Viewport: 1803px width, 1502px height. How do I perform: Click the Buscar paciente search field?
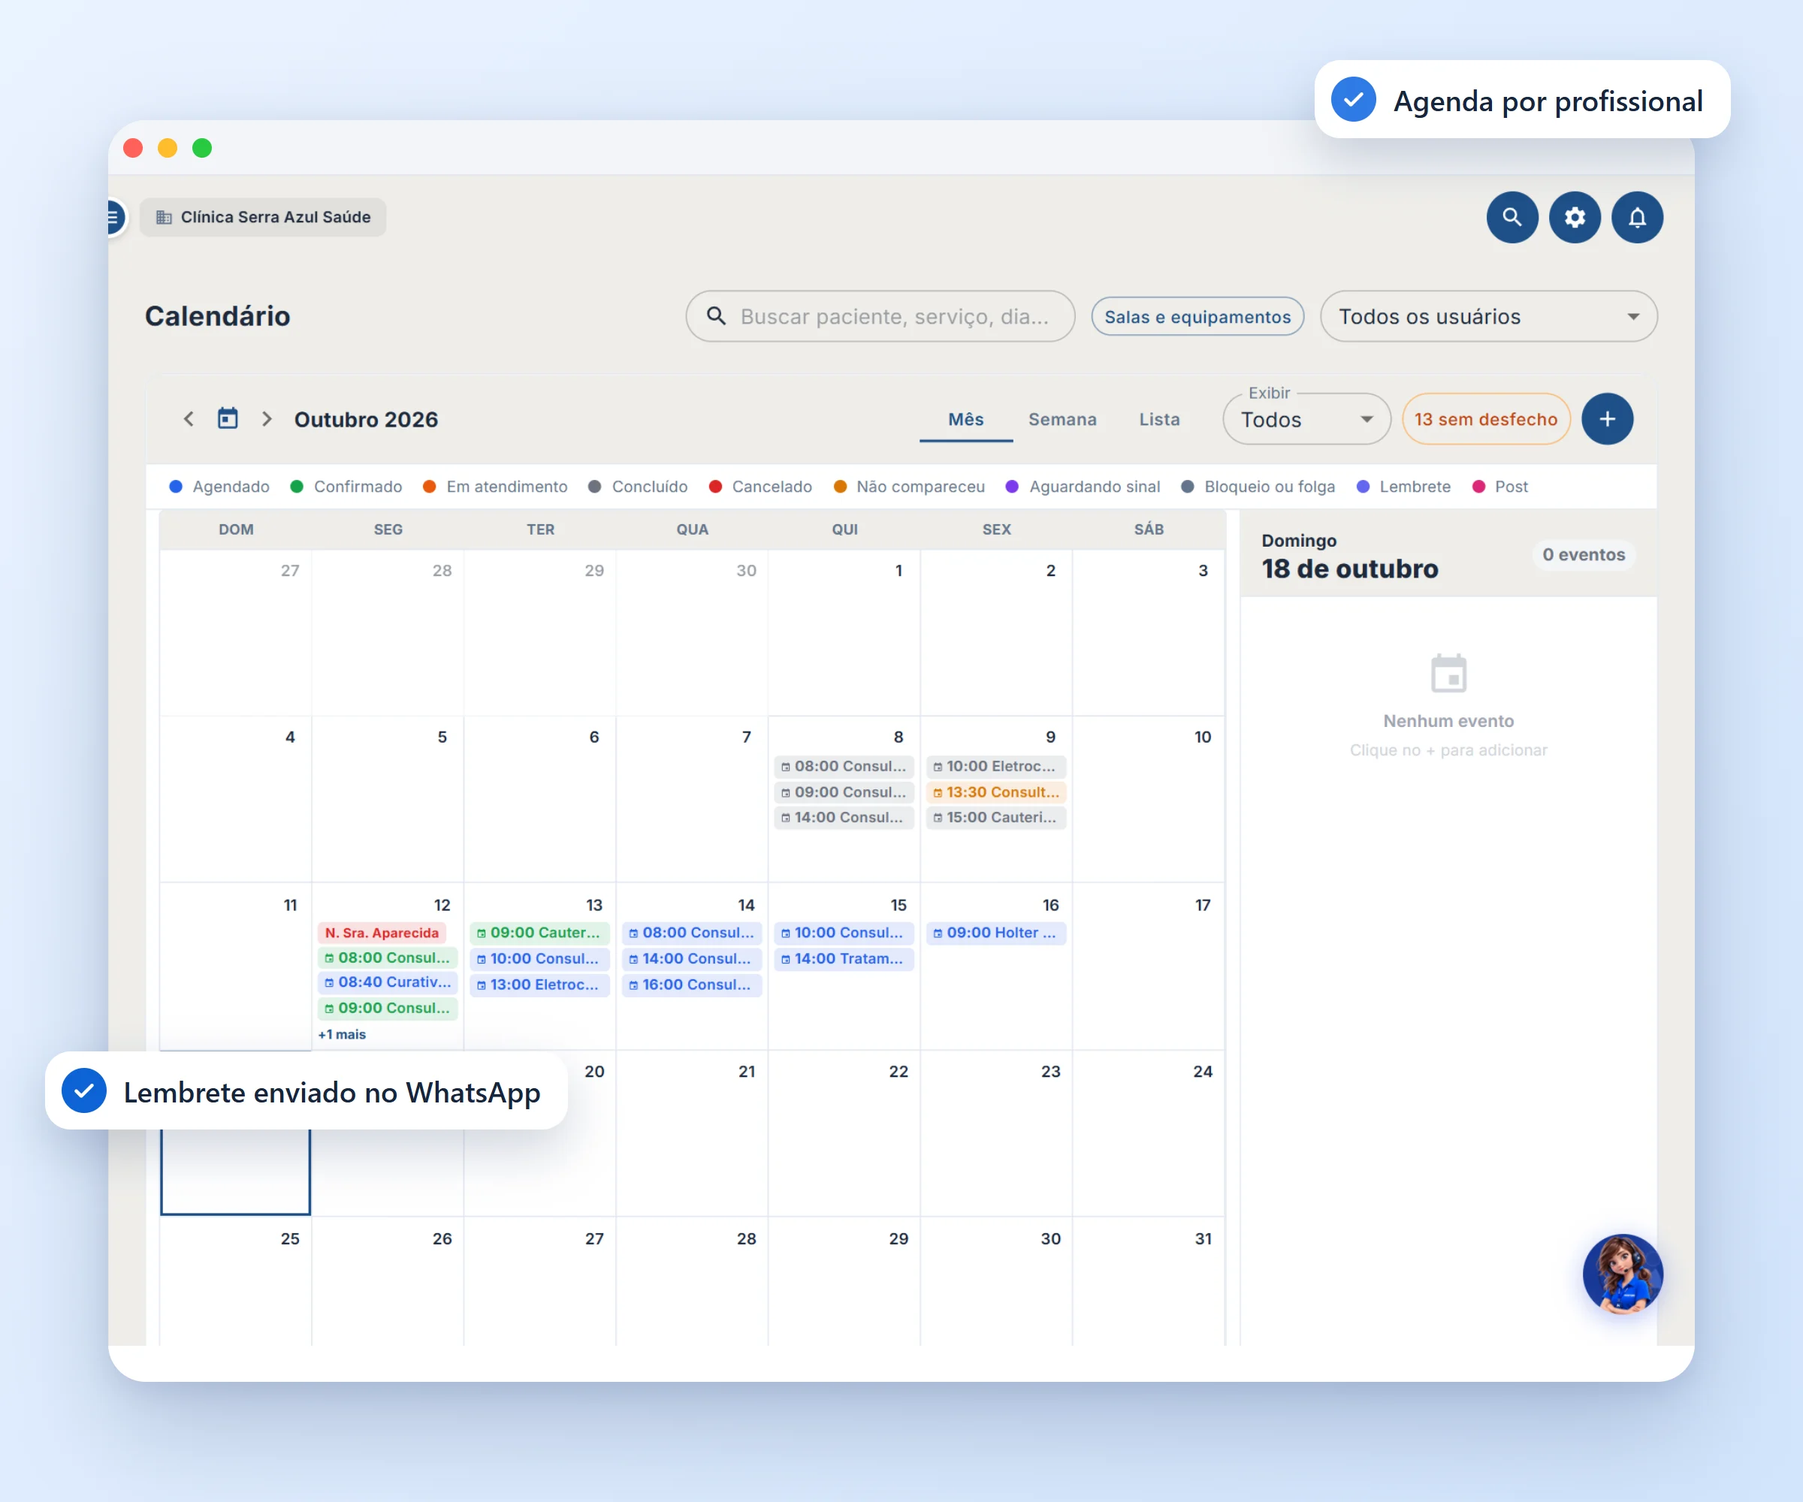point(880,316)
